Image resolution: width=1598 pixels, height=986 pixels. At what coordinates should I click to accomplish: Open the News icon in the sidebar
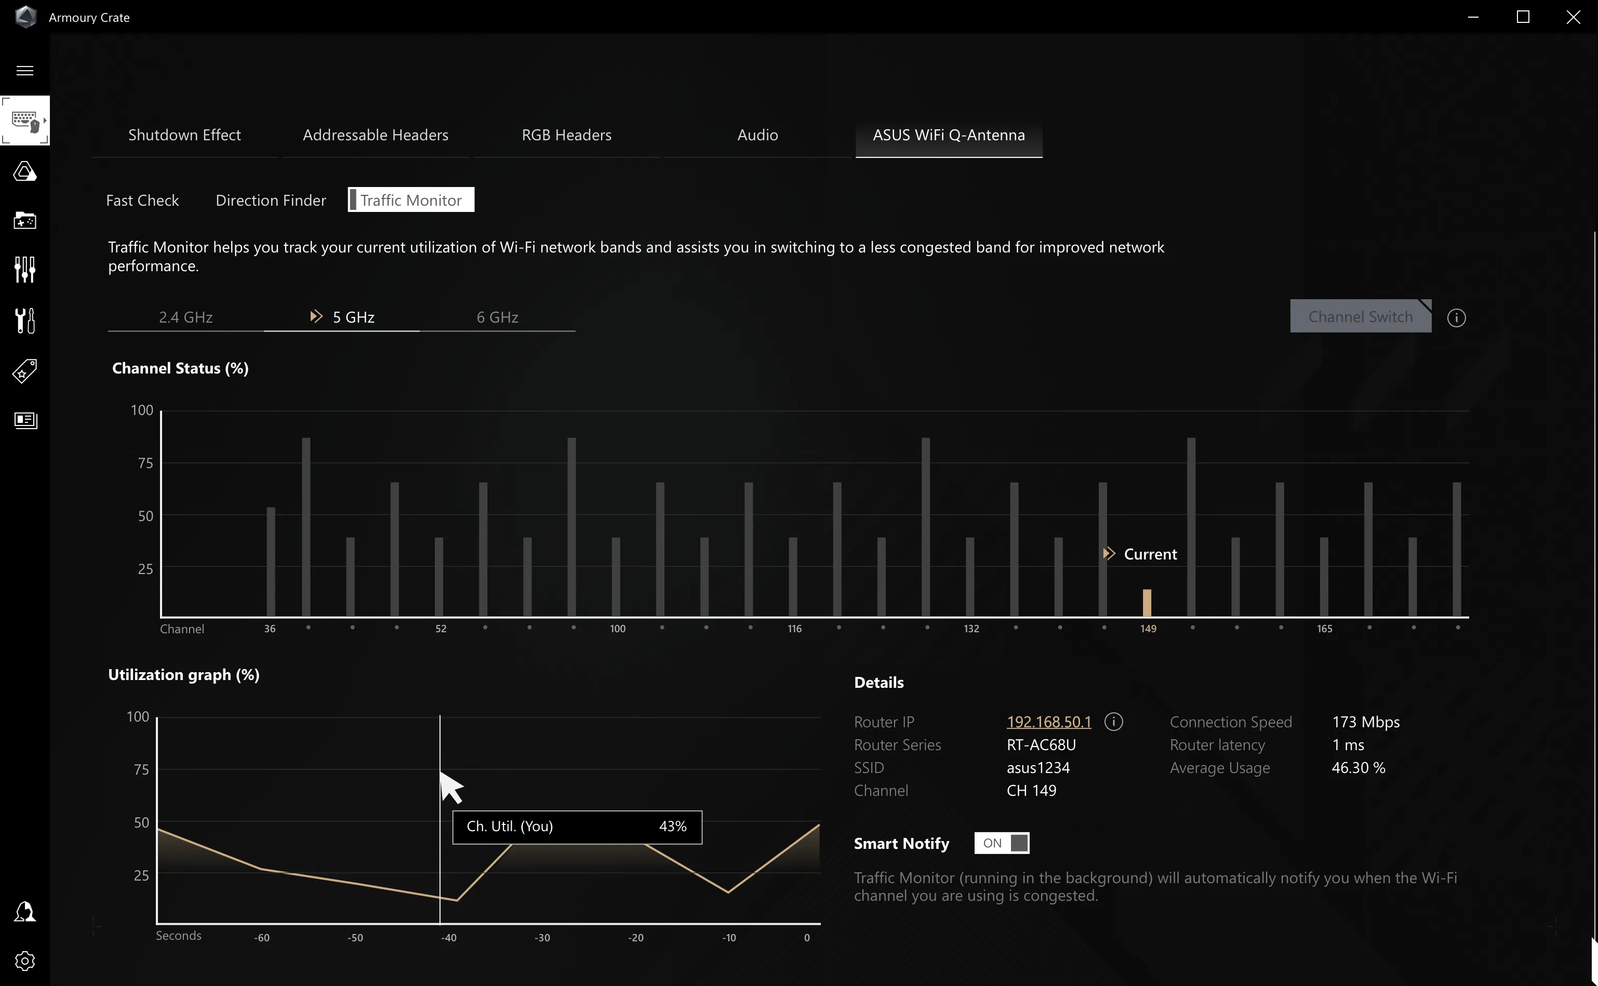click(25, 420)
